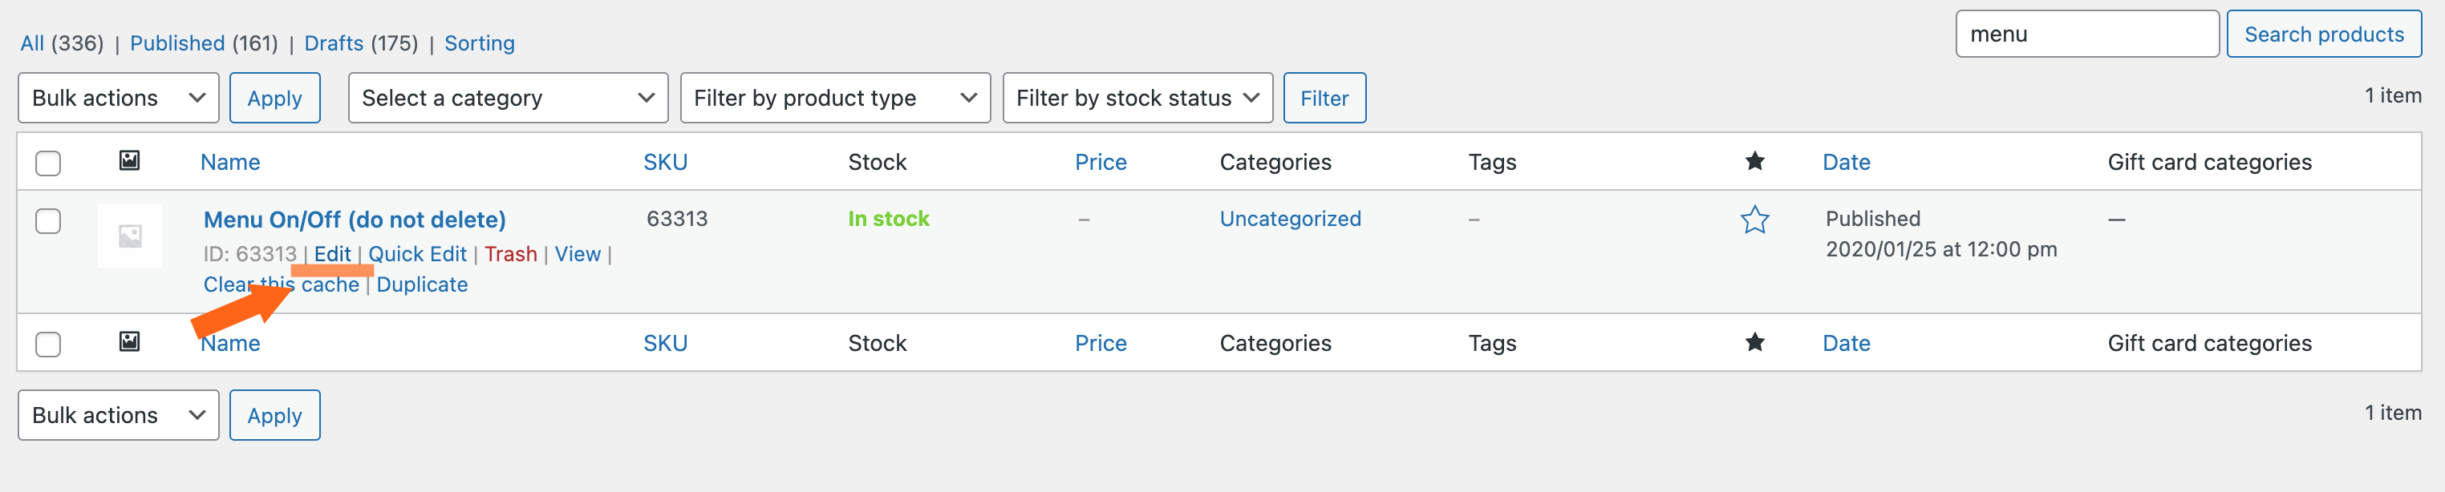Open the Filter by product type dropdown
Viewport: 2445px width, 492px height.
[x=834, y=98]
